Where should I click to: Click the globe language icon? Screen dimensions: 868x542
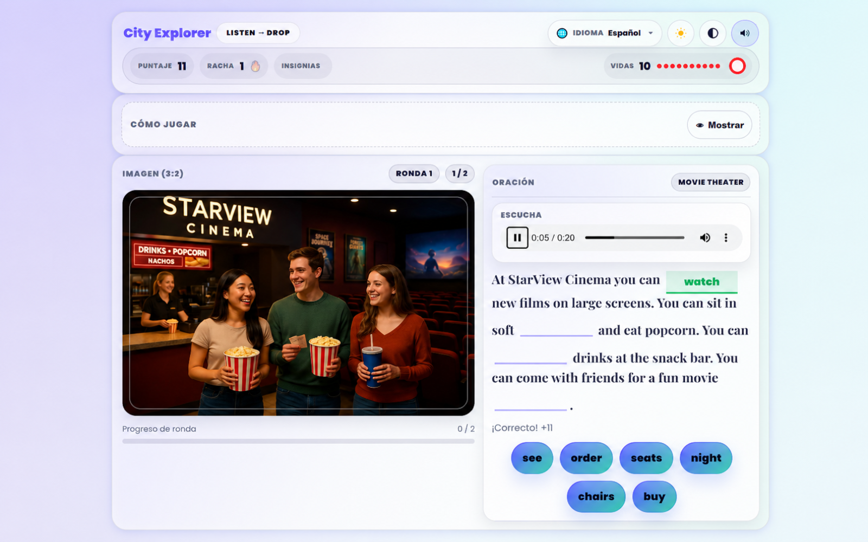[562, 33]
